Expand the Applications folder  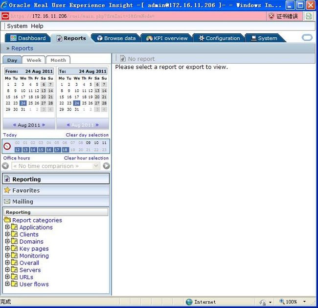point(7,227)
